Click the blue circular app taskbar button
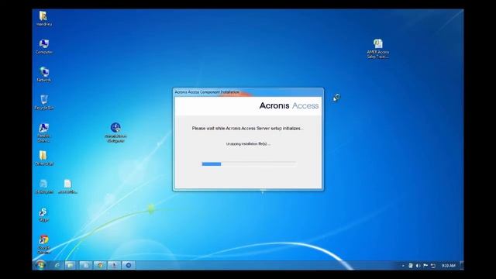This screenshot has height=279, width=496. click(x=129, y=265)
